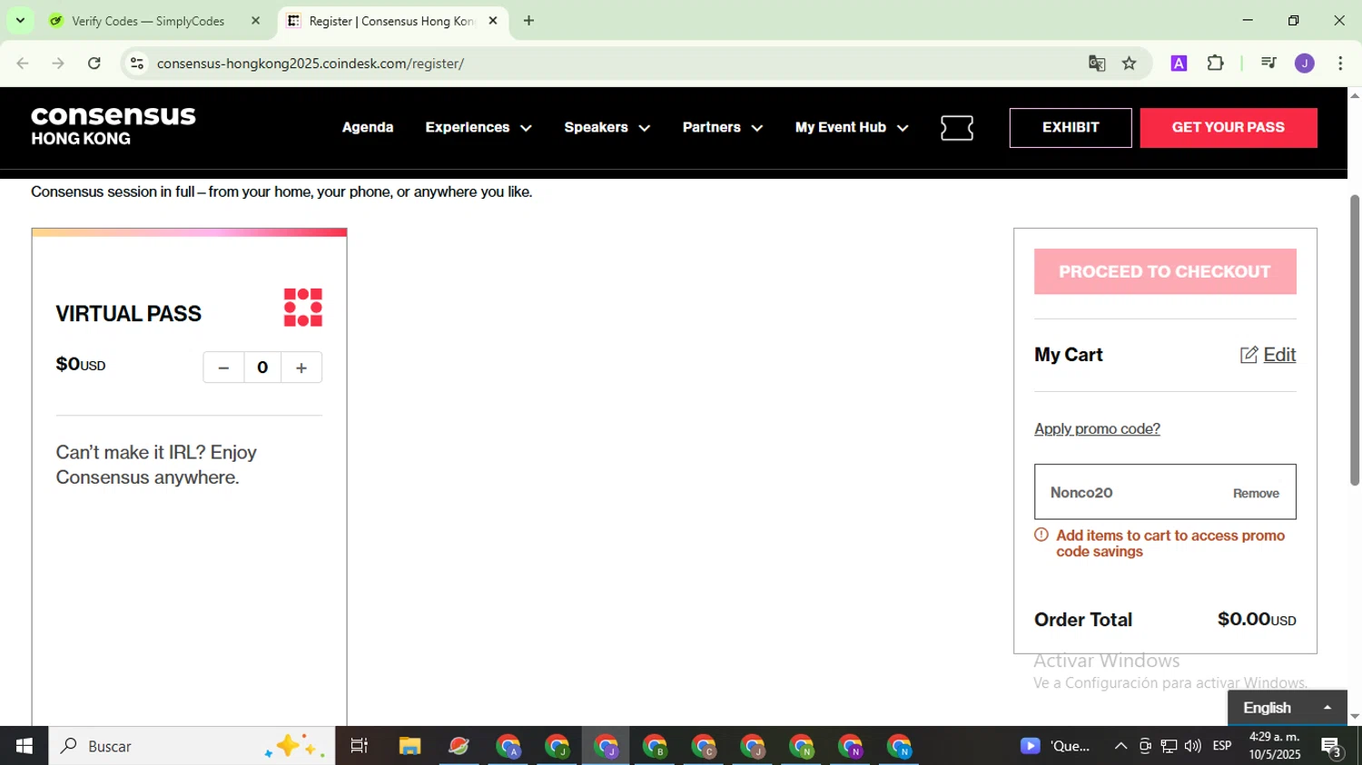
Task: Open the media control icon in Chrome toolbar
Action: tap(1268, 64)
